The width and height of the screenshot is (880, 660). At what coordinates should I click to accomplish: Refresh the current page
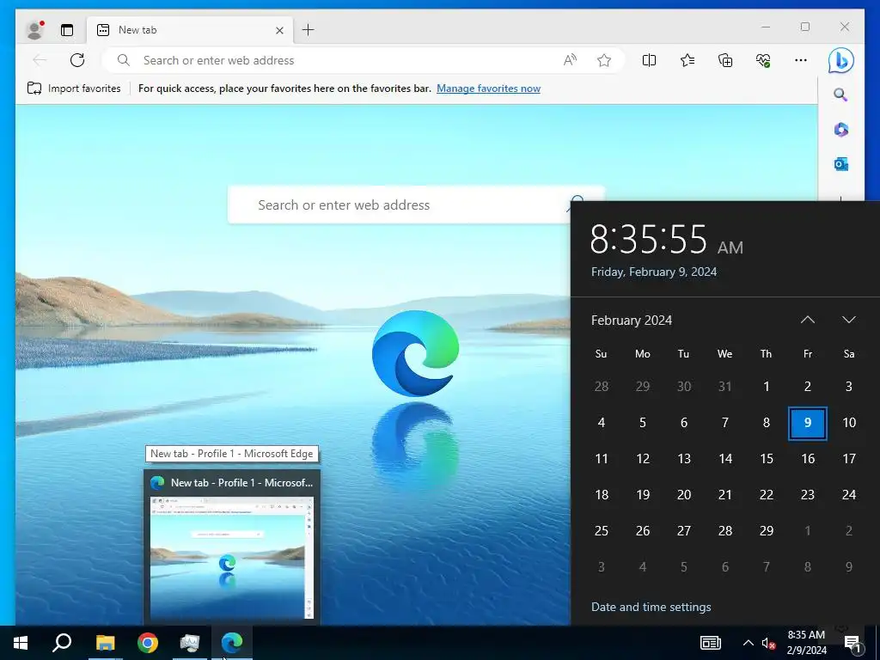tap(77, 60)
